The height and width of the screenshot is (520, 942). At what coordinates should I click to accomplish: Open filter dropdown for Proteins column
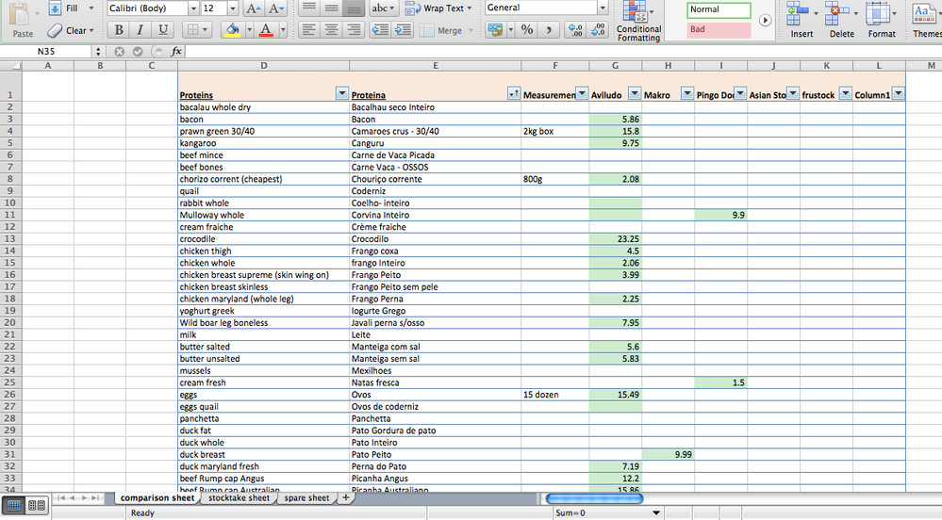click(x=342, y=93)
